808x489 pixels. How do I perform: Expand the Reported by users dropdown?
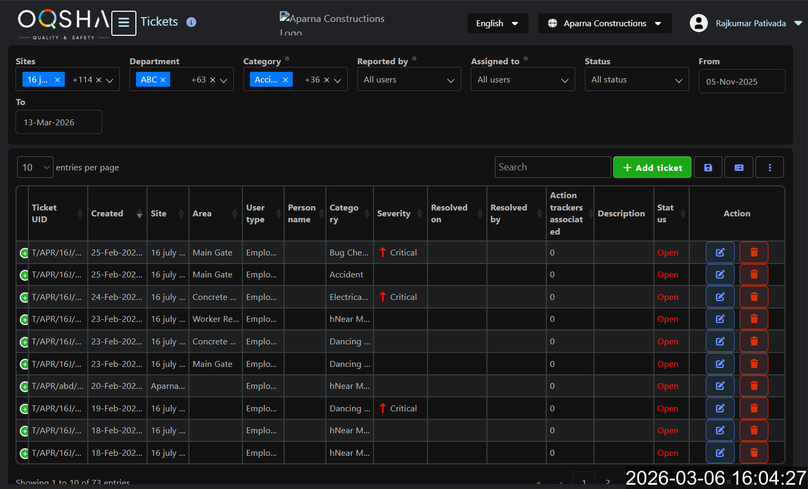pos(409,80)
